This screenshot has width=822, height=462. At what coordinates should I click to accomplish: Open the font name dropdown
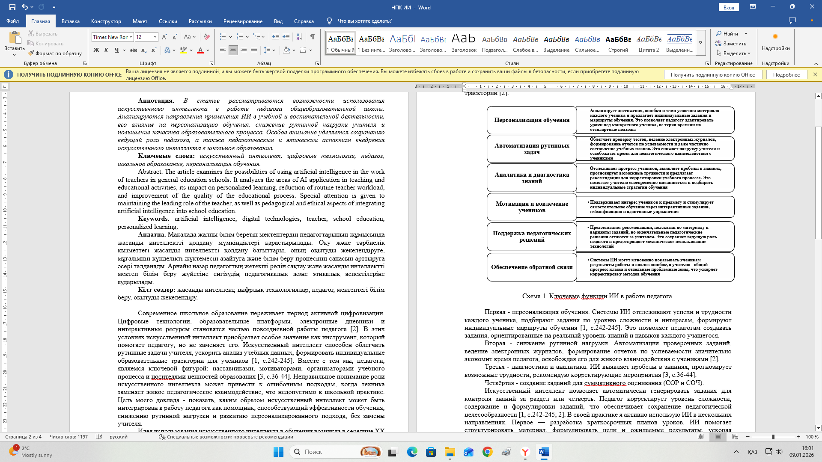coord(131,37)
